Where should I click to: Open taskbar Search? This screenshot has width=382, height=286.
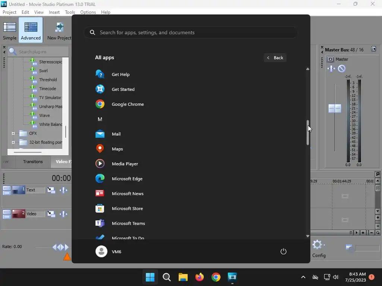(167, 277)
